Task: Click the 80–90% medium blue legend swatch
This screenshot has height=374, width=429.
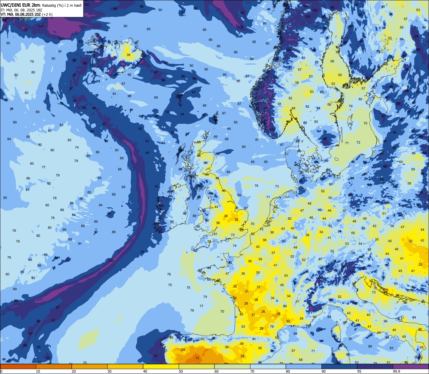Action: coord(304,366)
